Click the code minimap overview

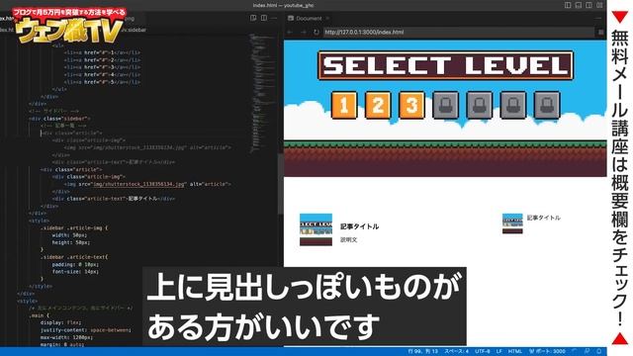pyautogui.click(x=263, y=93)
